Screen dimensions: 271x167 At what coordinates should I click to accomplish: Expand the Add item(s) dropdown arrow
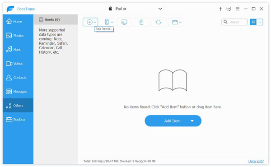point(95,22)
